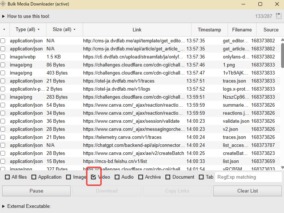Expand the External Executable section
The width and height of the screenshot is (284, 213).
pos(3,206)
